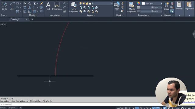Expand the Annotation panel dropdown

tap(56, 15)
